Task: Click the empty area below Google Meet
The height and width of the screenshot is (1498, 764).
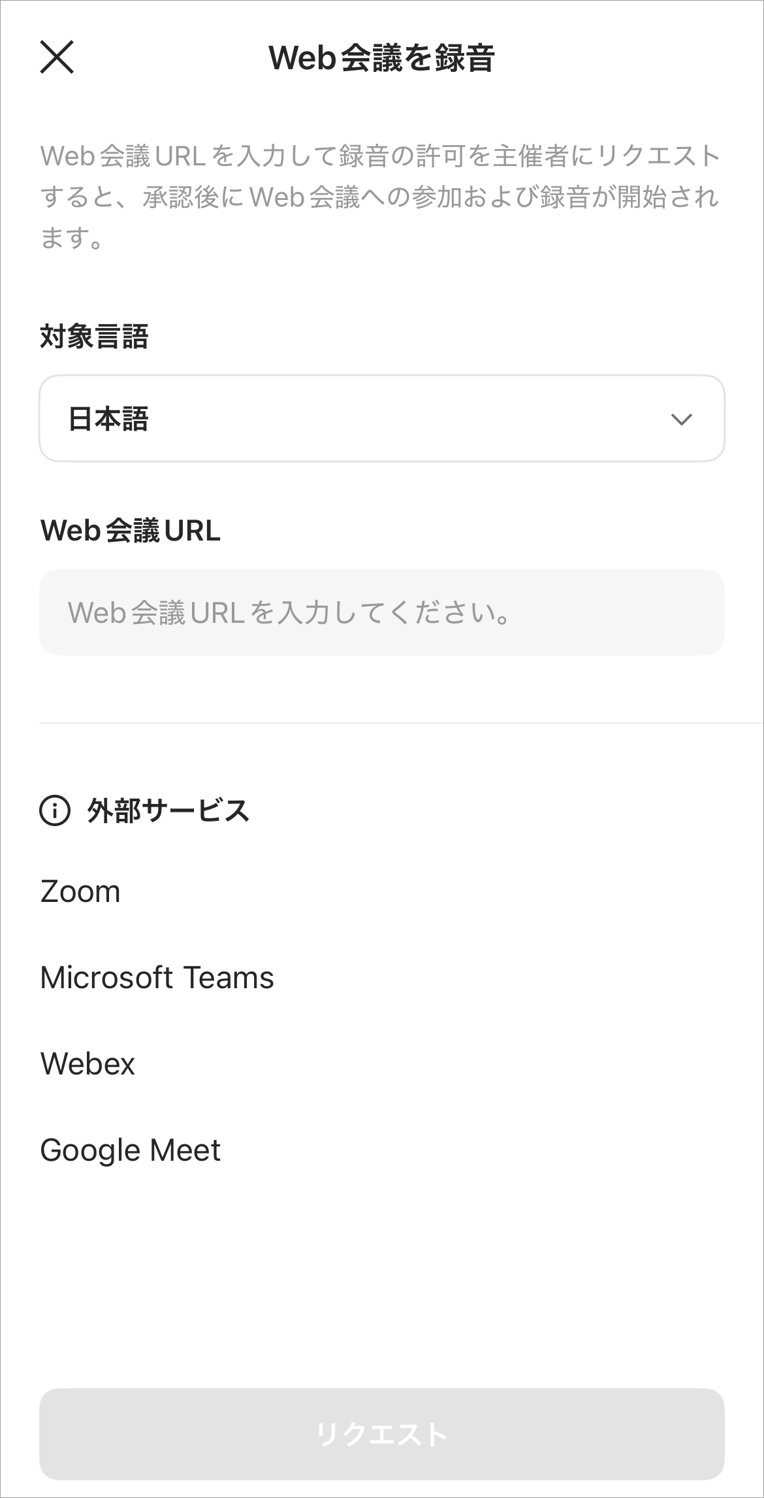Action: tap(381, 1274)
